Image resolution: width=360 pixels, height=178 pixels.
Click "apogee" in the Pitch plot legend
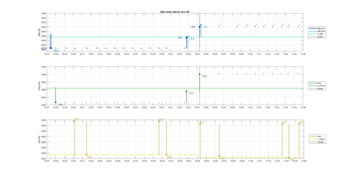point(320,89)
